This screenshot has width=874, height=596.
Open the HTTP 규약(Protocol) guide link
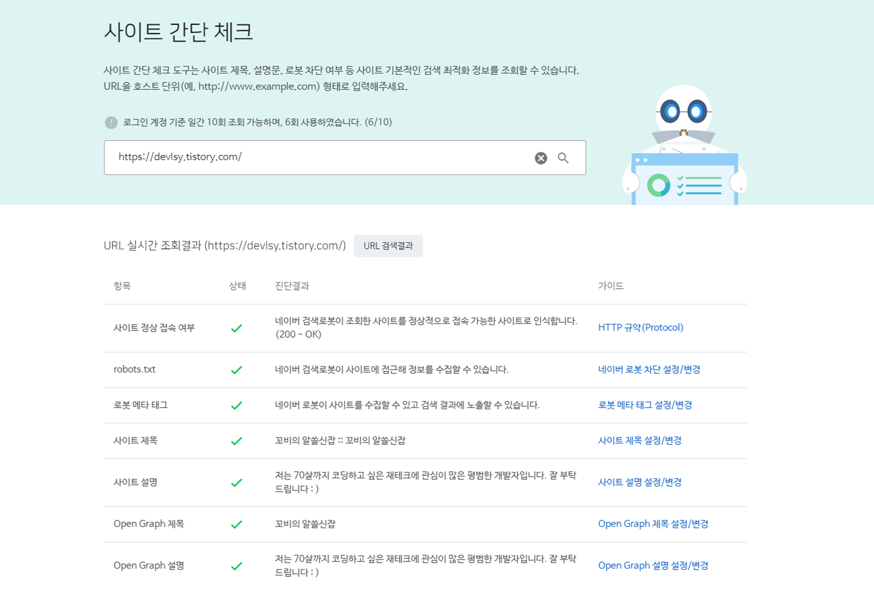[640, 327]
